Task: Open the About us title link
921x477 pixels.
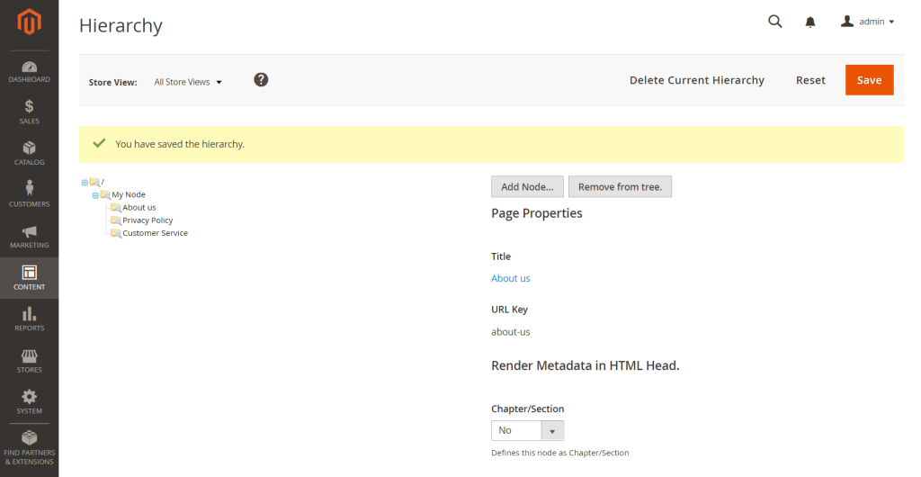Action: (510, 278)
